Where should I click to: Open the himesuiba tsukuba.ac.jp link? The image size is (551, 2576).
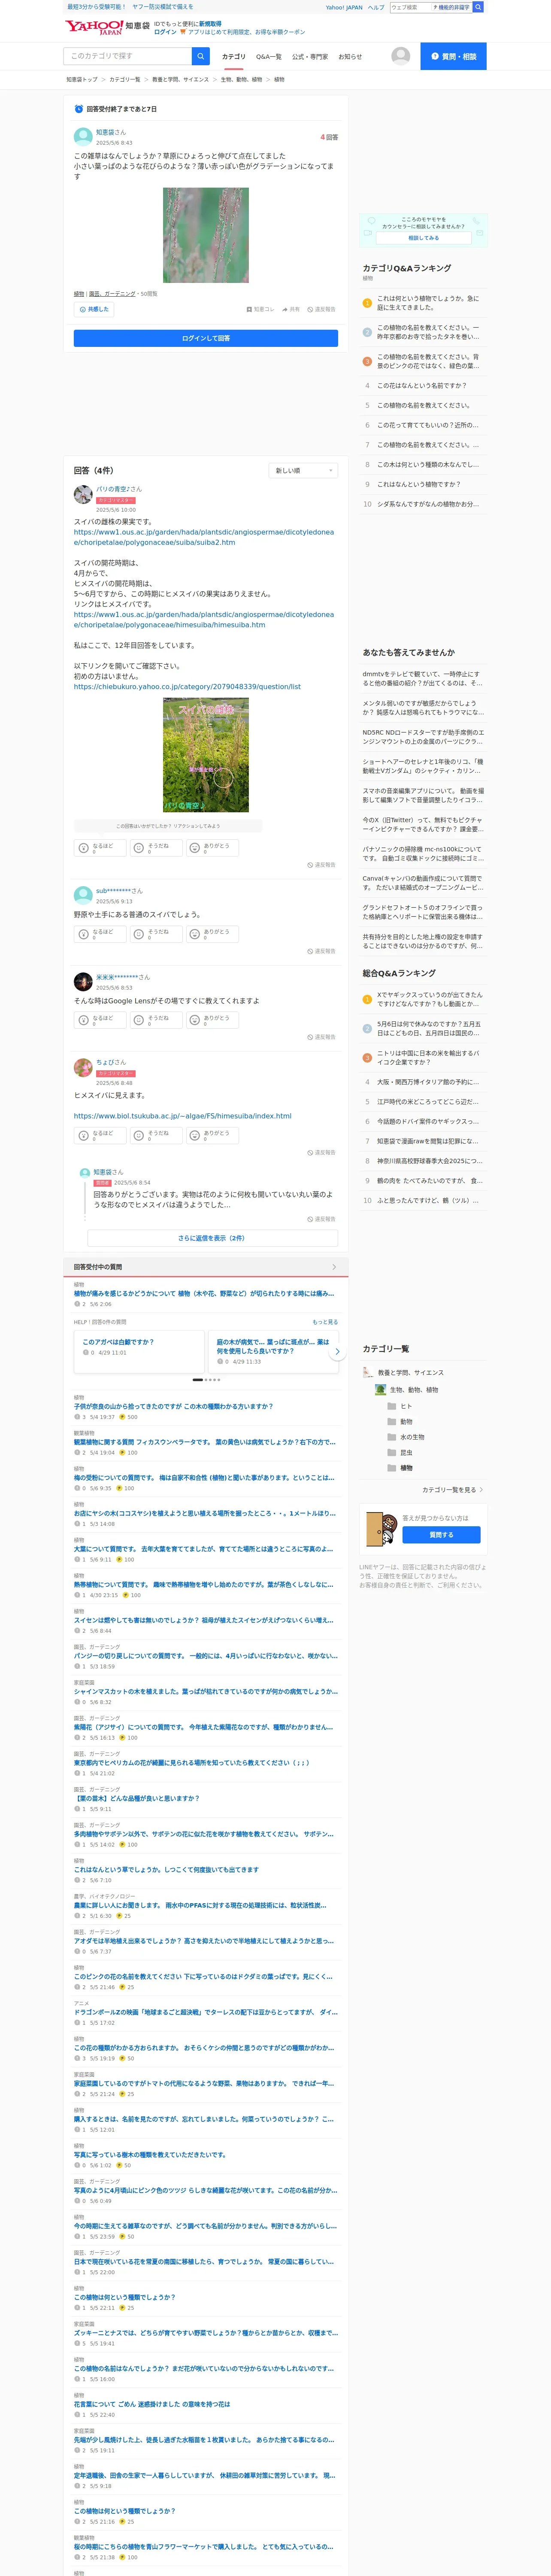point(183,1115)
